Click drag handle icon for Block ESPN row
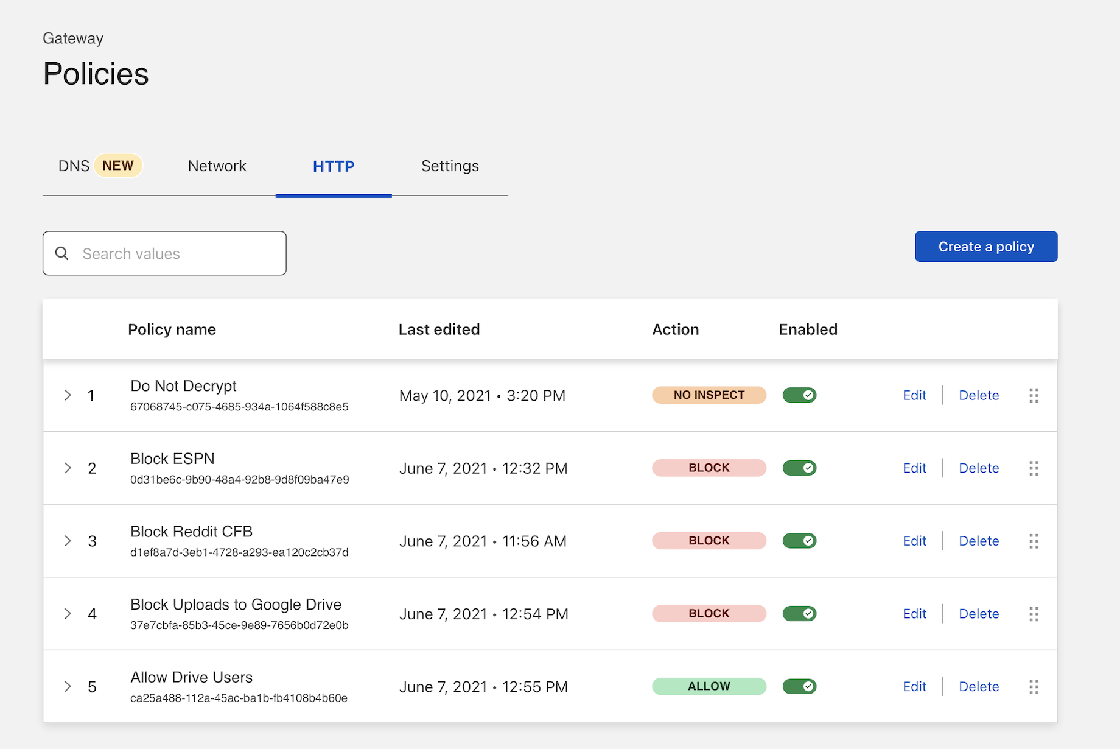The height and width of the screenshot is (749, 1120). click(x=1034, y=468)
